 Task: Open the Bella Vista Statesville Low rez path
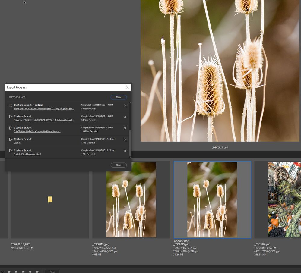pyautogui.click(x=37, y=131)
